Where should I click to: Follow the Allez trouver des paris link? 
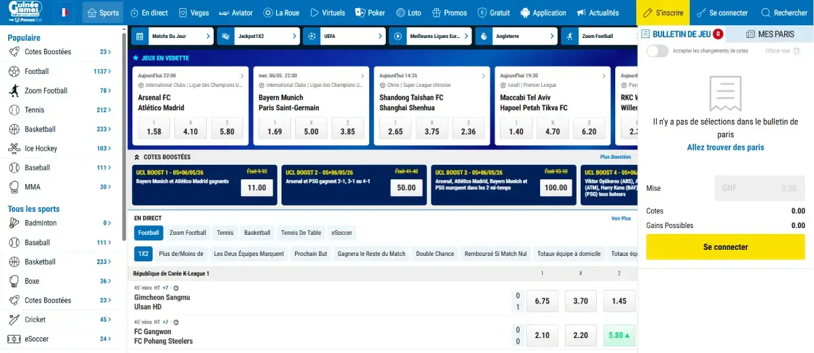click(x=725, y=147)
